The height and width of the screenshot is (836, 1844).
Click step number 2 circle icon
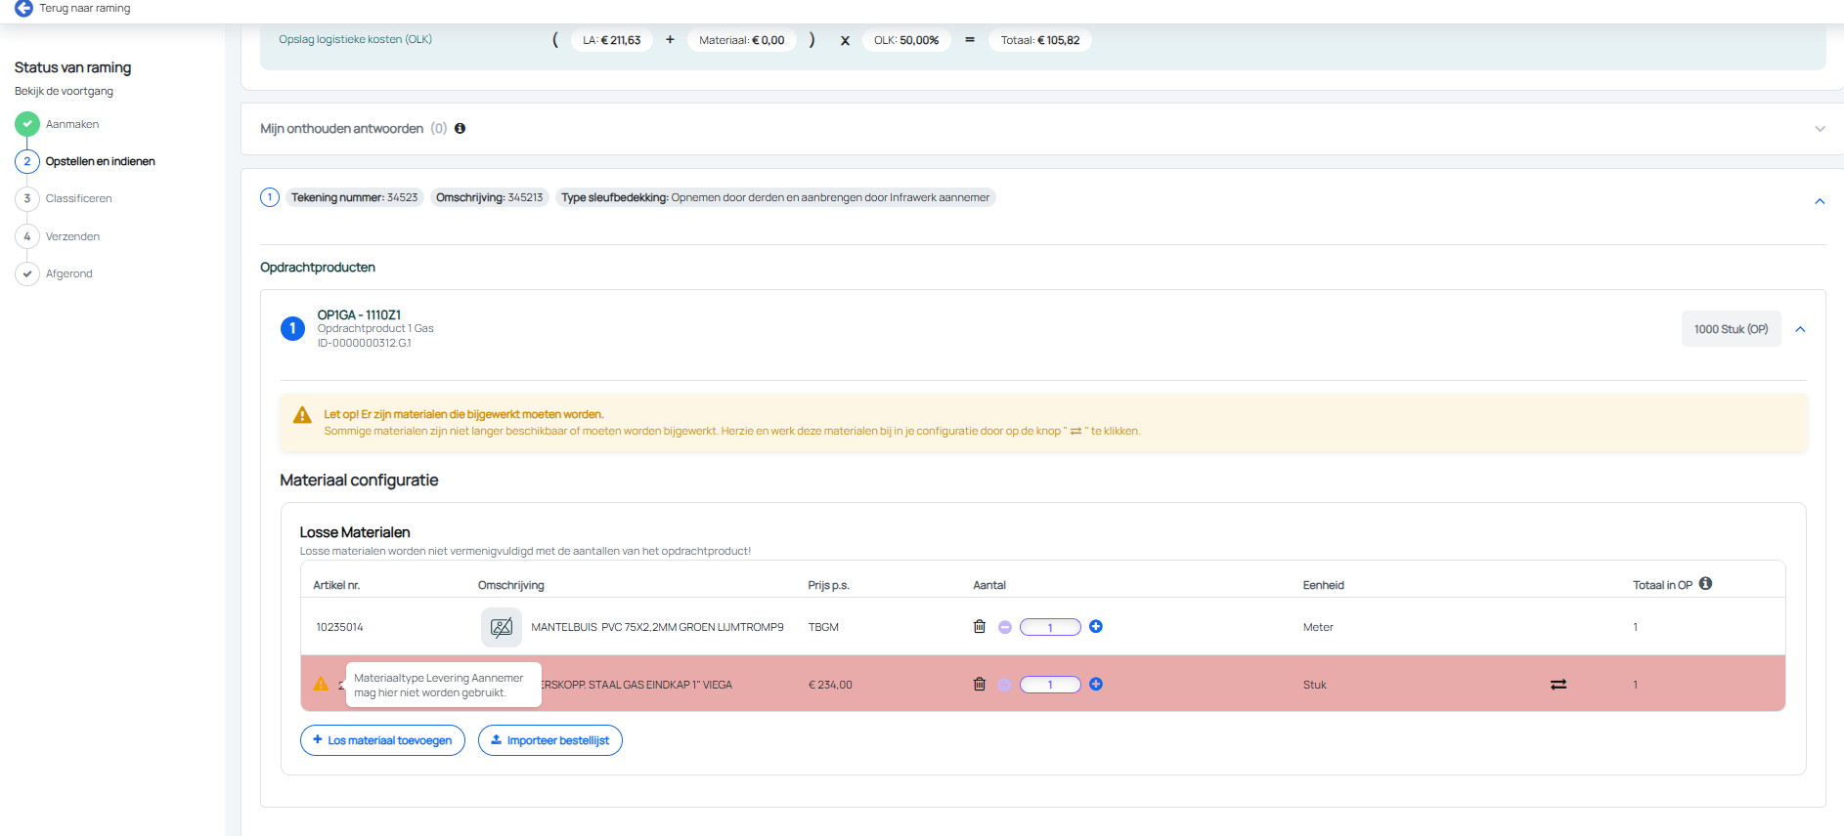27,161
